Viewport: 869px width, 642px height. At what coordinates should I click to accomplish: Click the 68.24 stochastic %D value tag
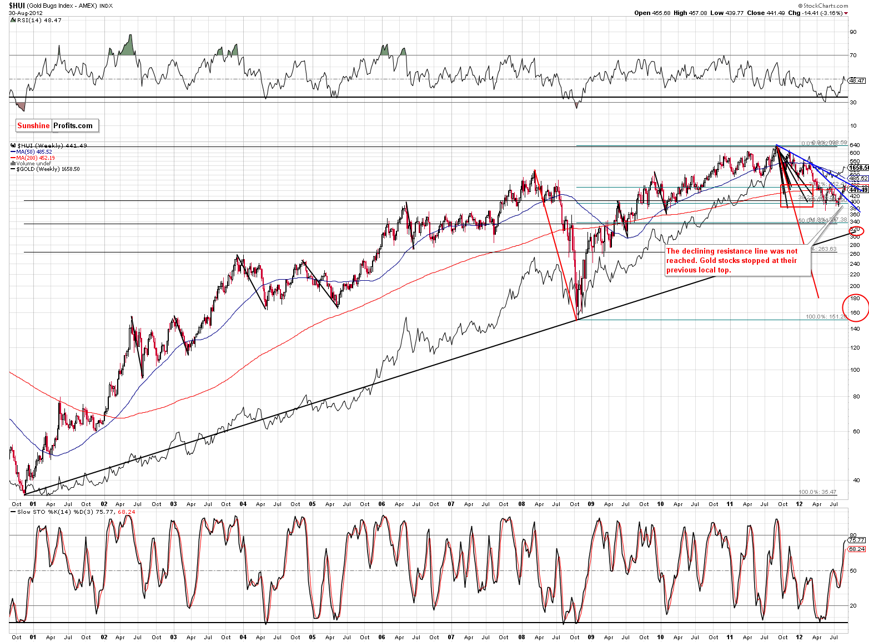tap(857, 549)
